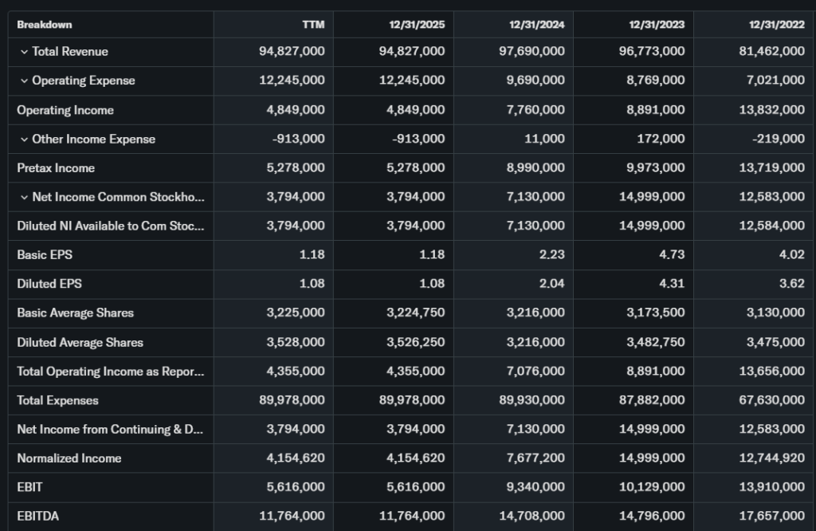Click the 12/31/2023 column header
Viewport: 816px width, 531px height.
657,24
